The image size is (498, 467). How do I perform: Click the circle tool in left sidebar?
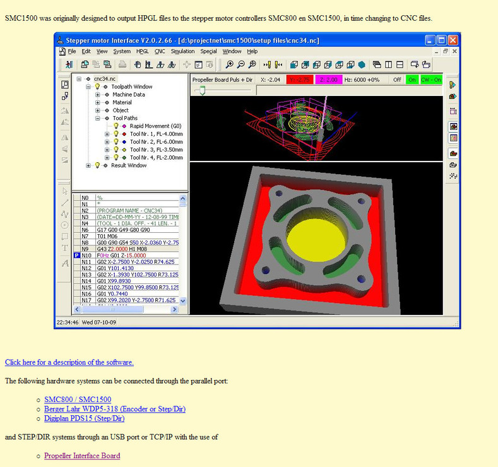[x=65, y=225]
